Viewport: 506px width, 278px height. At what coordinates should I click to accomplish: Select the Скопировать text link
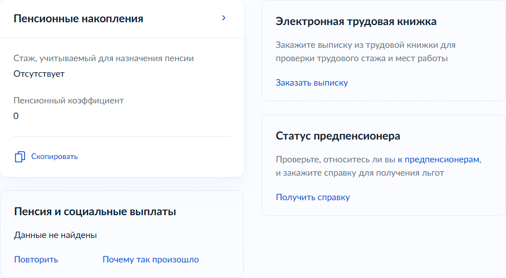[54, 156]
